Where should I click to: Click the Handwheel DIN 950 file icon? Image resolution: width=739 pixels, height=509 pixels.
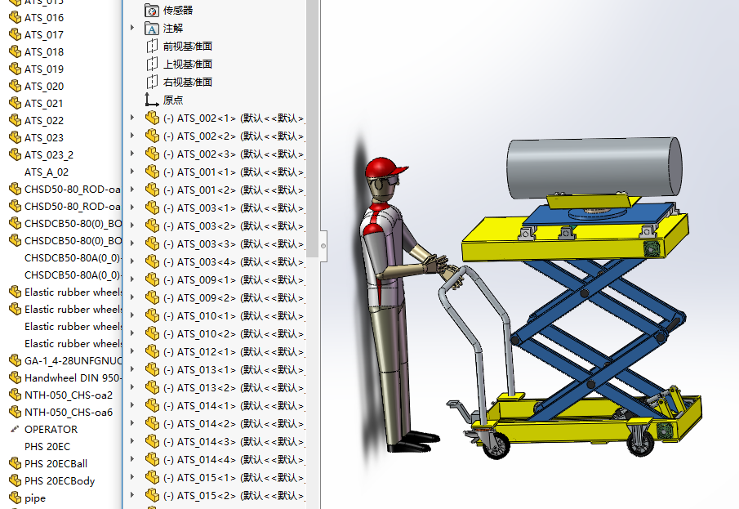(x=15, y=377)
